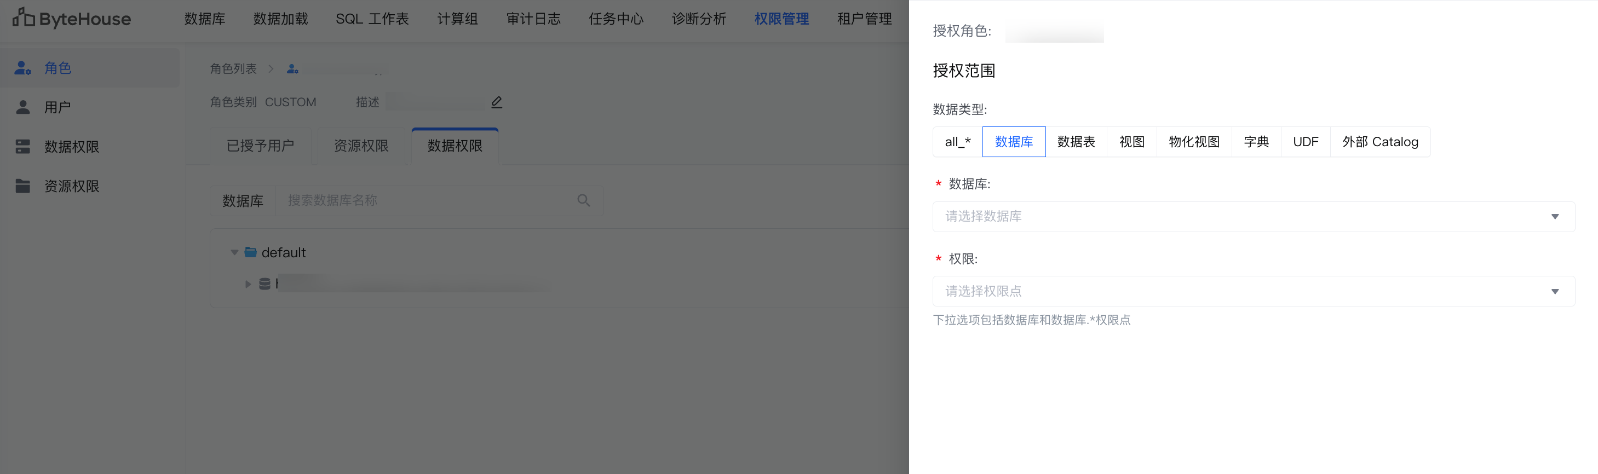Switch to the 已授予用户 tab
1598x474 pixels.
pyautogui.click(x=261, y=146)
